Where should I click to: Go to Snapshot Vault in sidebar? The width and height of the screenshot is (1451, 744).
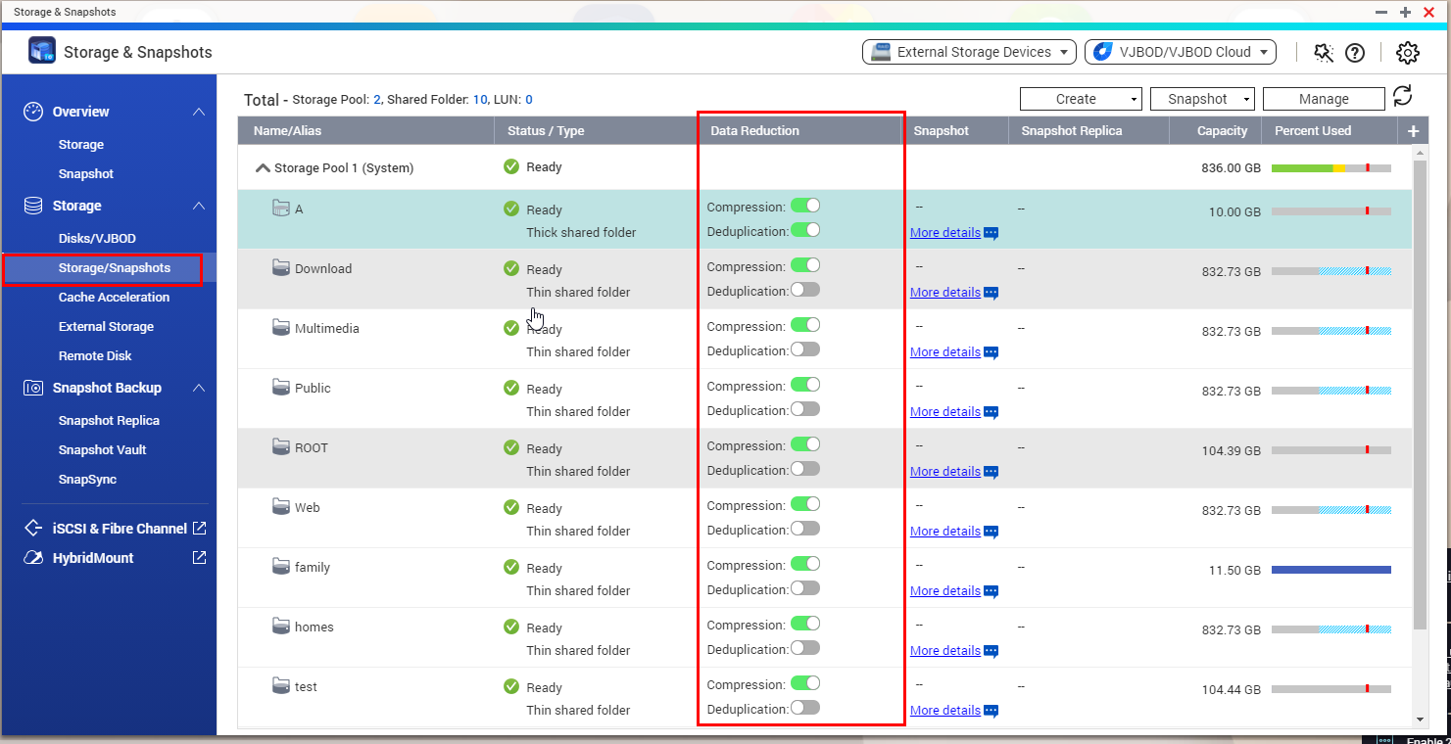pyautogui.click(x=104, y=450)
